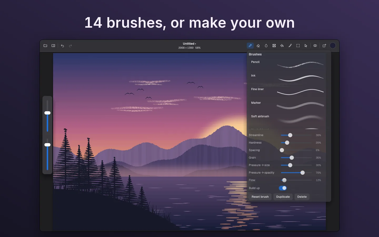Click the Brushes panel heading
The width and height of the screenshot is (379, 237).
pos(255,54)
